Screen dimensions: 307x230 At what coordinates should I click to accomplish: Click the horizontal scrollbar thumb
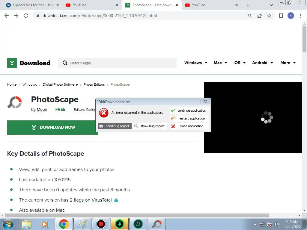(137, 215)
